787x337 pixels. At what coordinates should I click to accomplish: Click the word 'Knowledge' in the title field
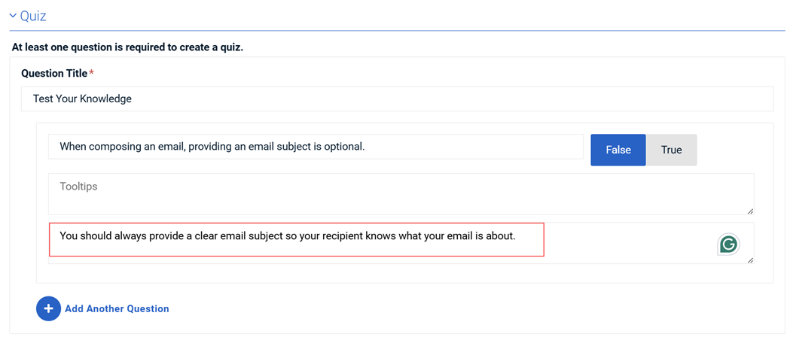point(105,99)
